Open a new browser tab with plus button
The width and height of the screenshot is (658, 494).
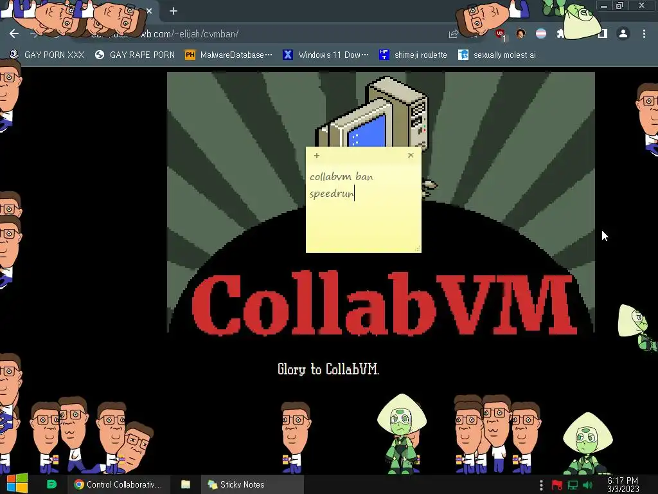173,11
